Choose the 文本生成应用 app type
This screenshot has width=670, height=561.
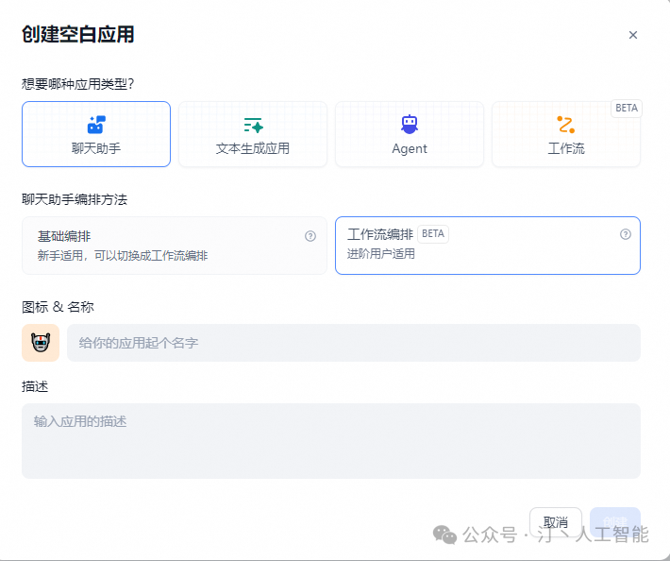click(x=253, y=134)
